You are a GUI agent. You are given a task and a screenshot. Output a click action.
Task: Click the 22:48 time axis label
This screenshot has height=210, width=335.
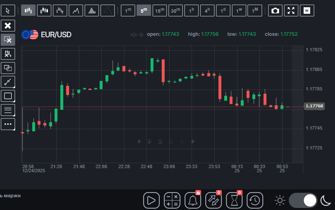(x=146, y=167)
